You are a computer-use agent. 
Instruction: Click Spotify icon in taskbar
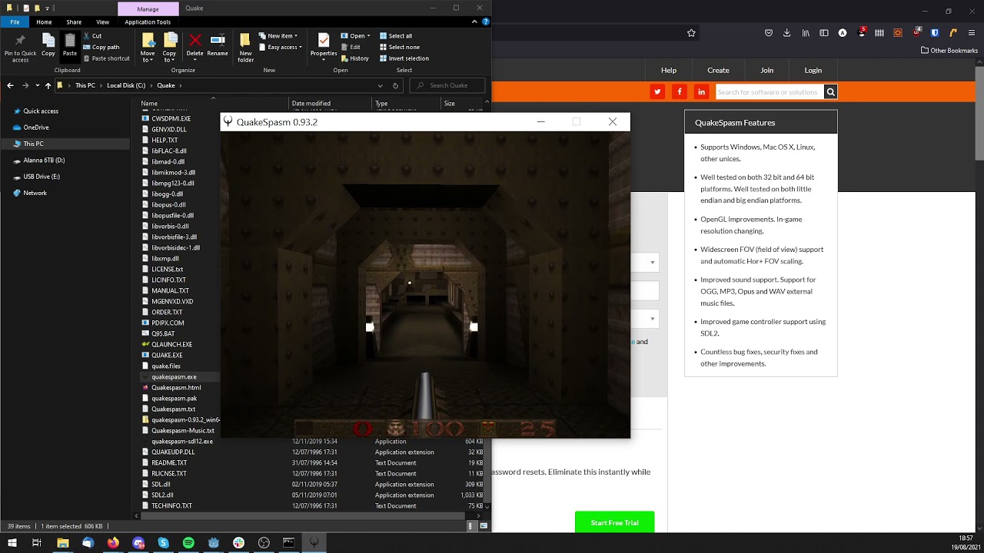pos(188,543)
